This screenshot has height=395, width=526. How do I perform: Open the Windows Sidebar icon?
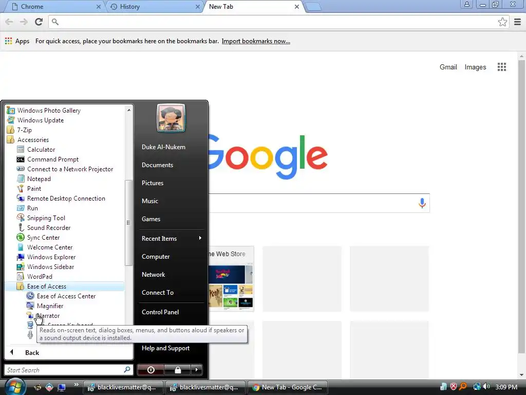click(21, 267)
